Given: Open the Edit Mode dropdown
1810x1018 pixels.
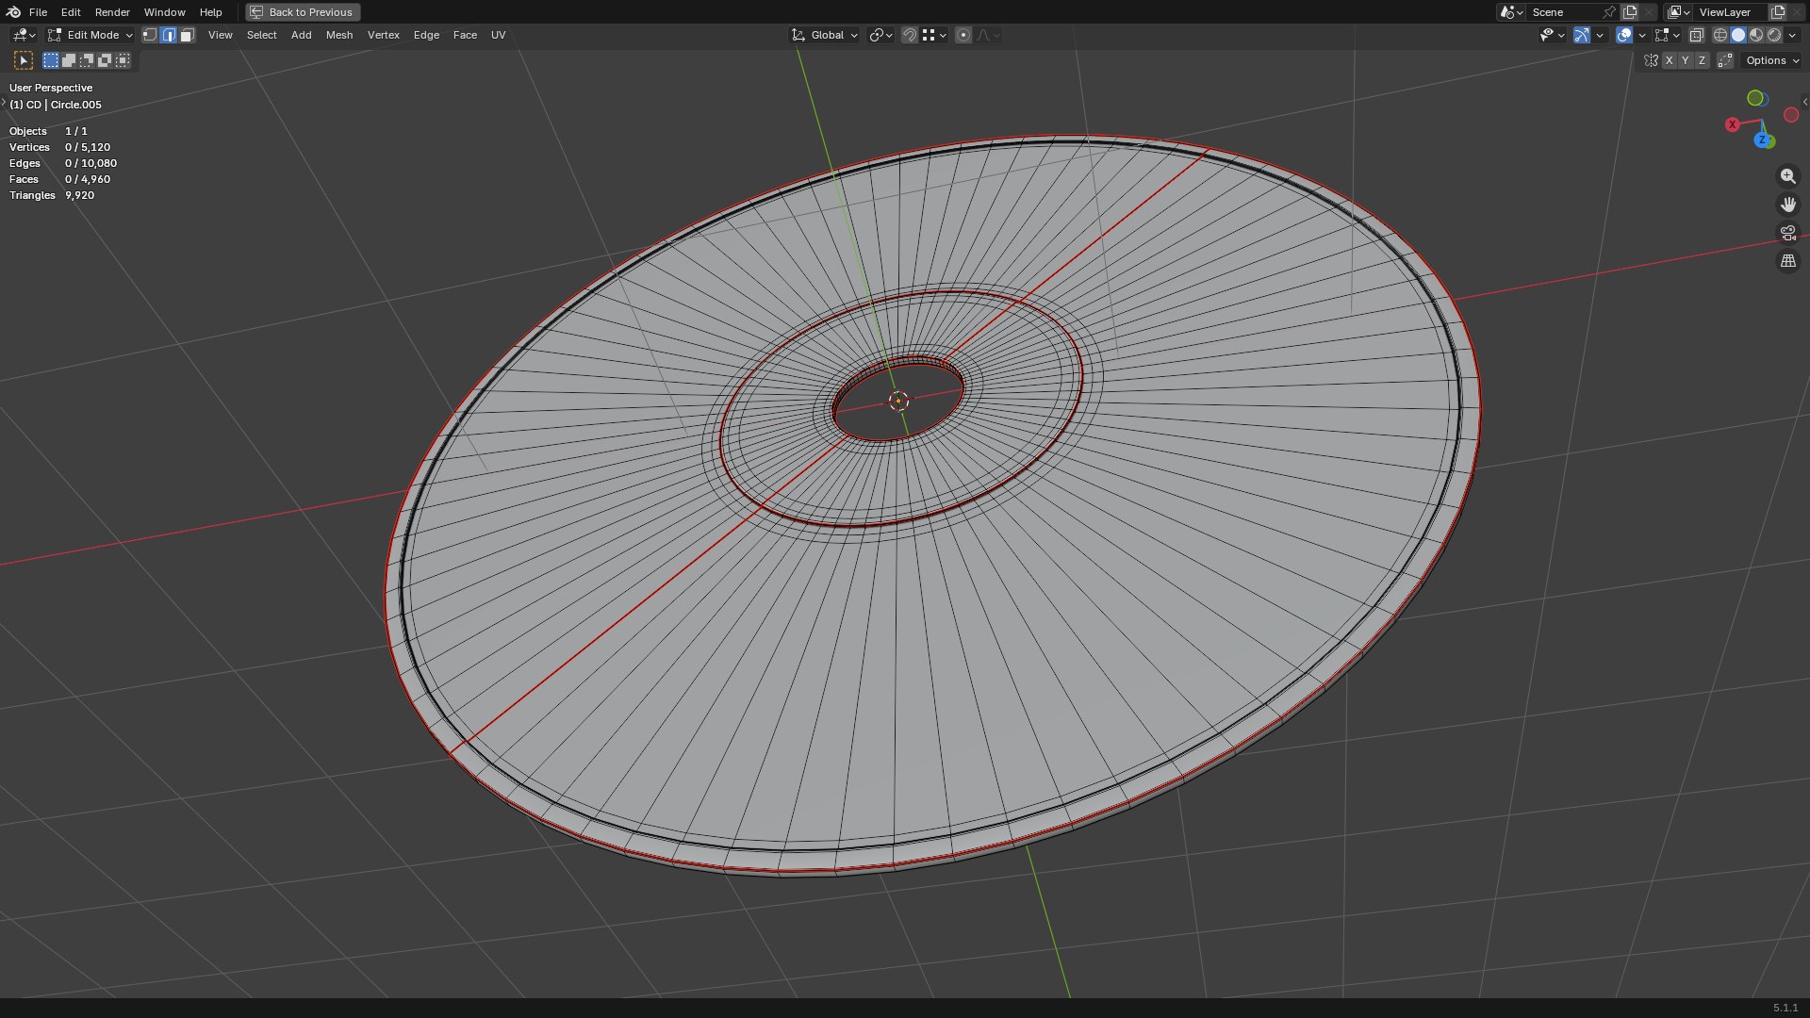Looking at the screenshot, I should [90, 35].
